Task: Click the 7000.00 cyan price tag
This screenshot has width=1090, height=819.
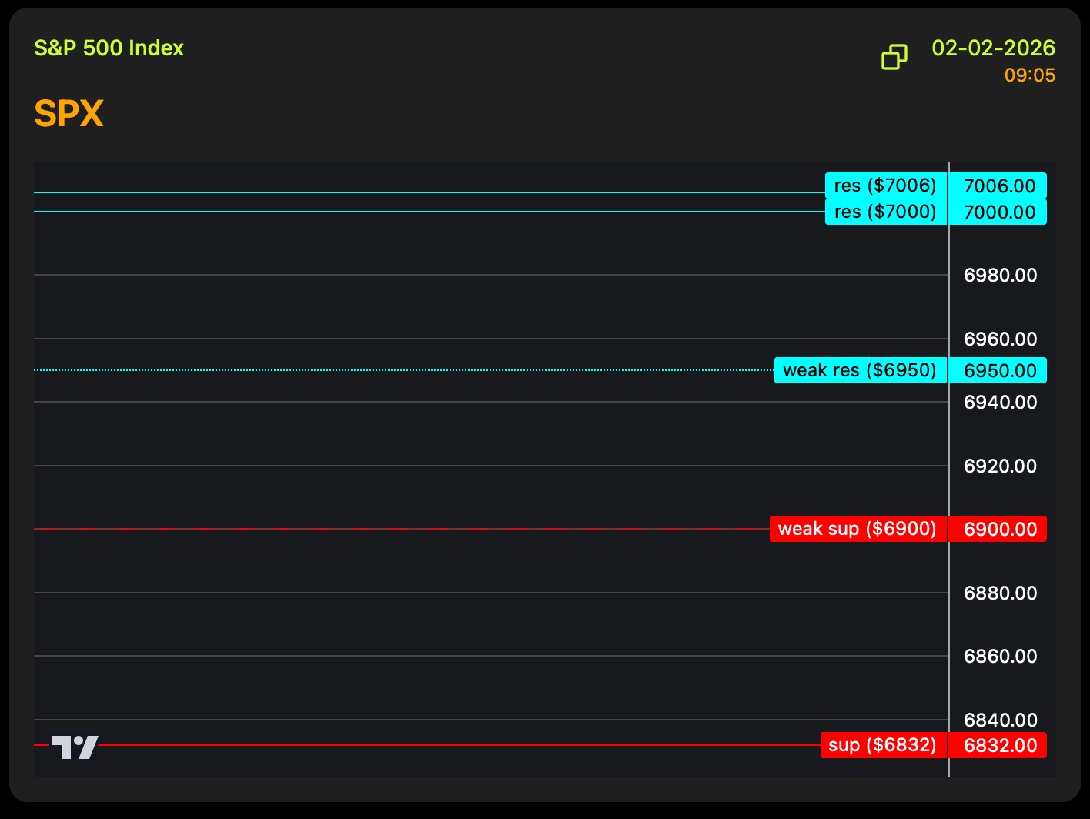Action: click(x=998, y=212)
